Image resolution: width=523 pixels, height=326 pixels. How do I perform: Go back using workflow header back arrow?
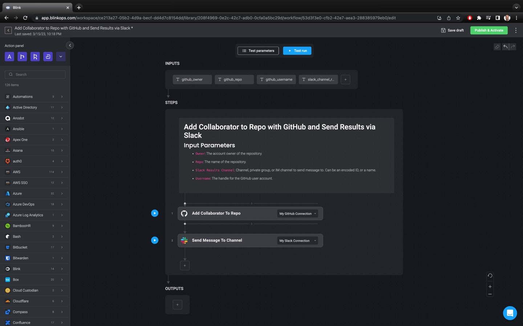tap(8, 30)
